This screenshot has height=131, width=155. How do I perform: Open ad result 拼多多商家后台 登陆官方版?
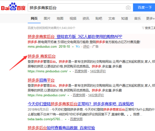75,37
